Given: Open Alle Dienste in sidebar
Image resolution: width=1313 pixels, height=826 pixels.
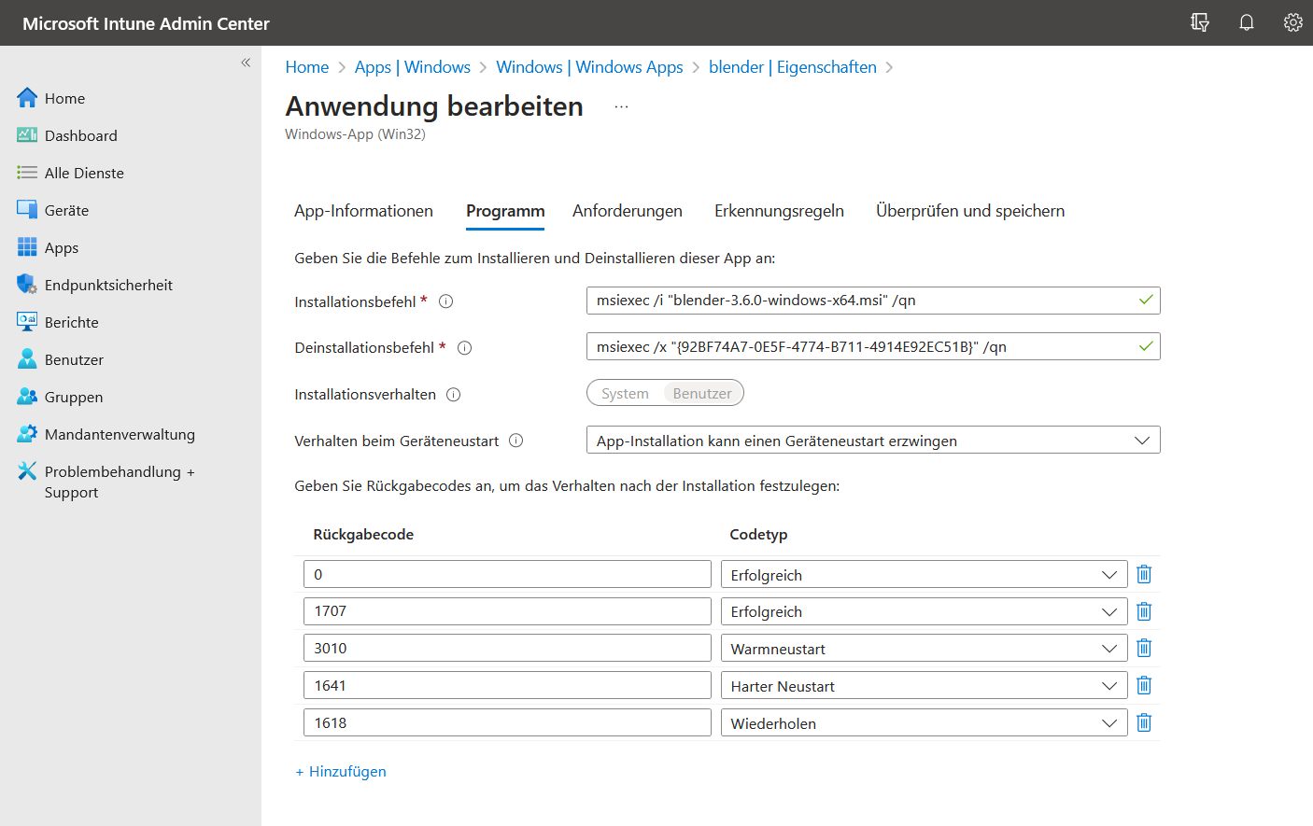Looking at the screenshot, I should (x=84, y=173).
